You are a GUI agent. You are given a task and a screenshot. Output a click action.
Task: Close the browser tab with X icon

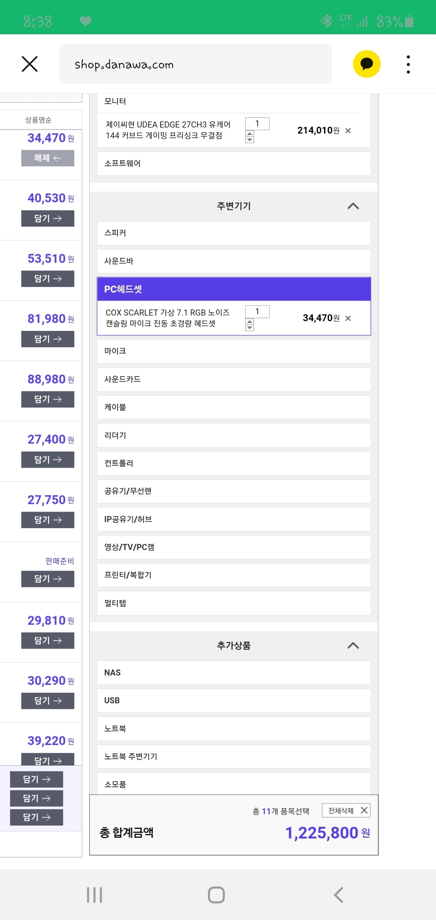pyautogui.click(x=29, y=64)
